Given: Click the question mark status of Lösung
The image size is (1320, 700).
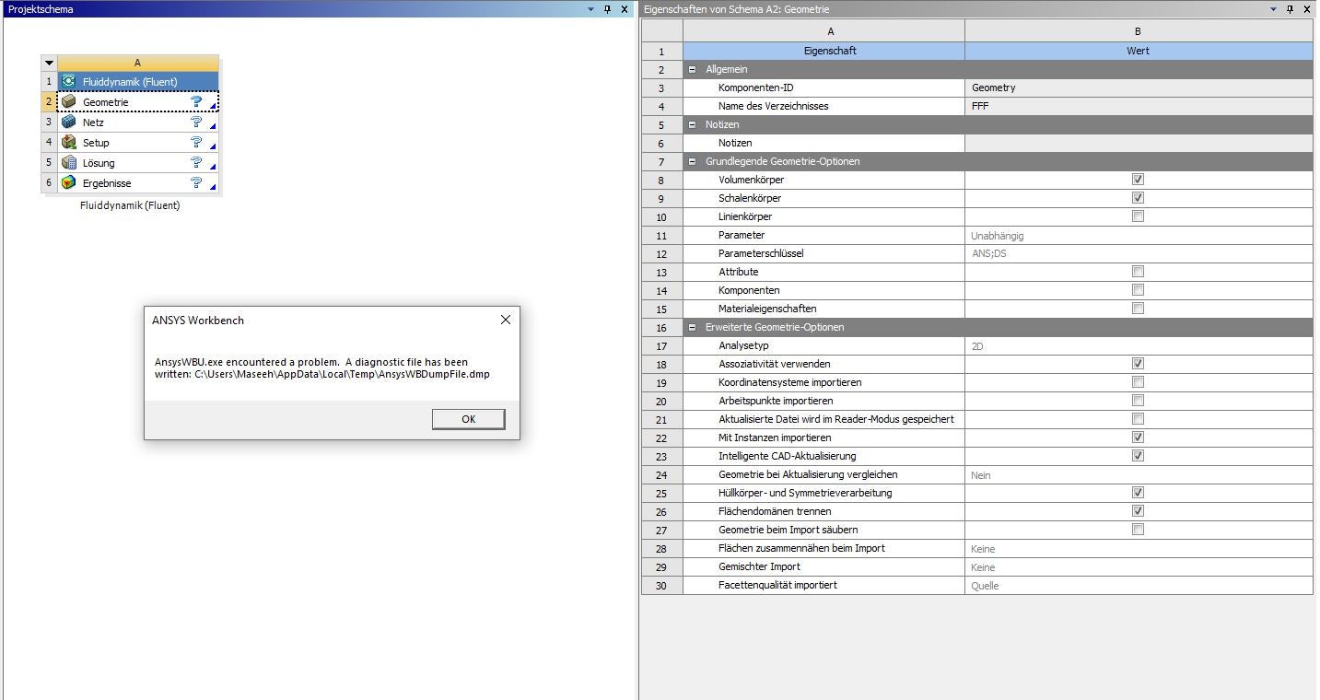Looking at the screenshot, I should (x=196, y=163).
